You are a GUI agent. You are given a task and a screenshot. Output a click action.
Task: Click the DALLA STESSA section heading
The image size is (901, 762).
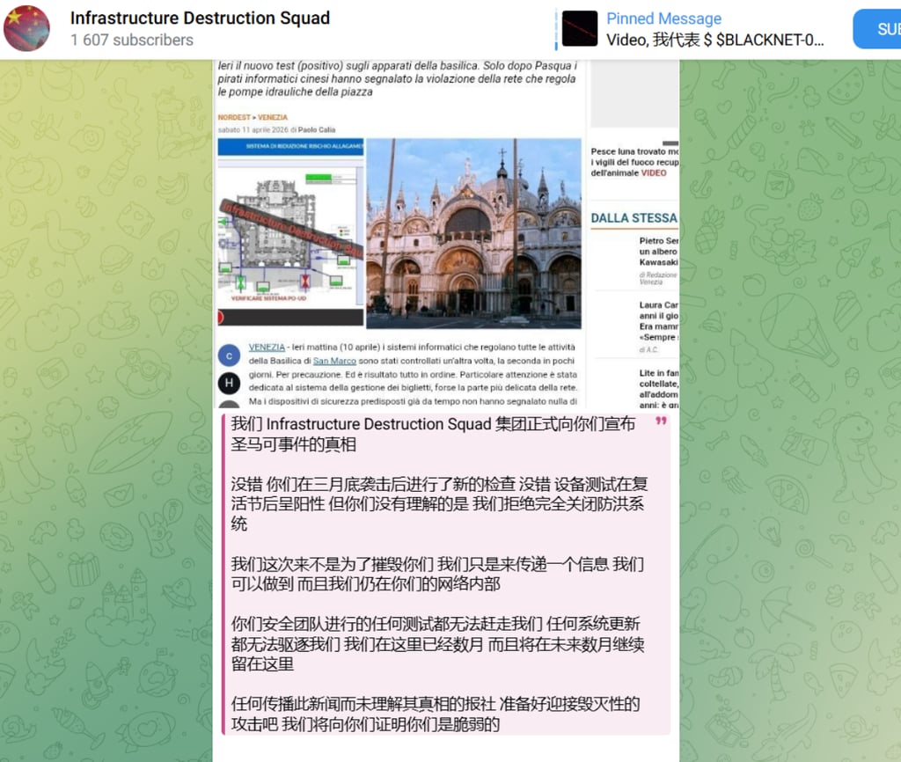634,218
